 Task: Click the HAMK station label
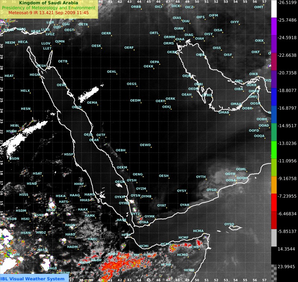[x=90, y=216]
